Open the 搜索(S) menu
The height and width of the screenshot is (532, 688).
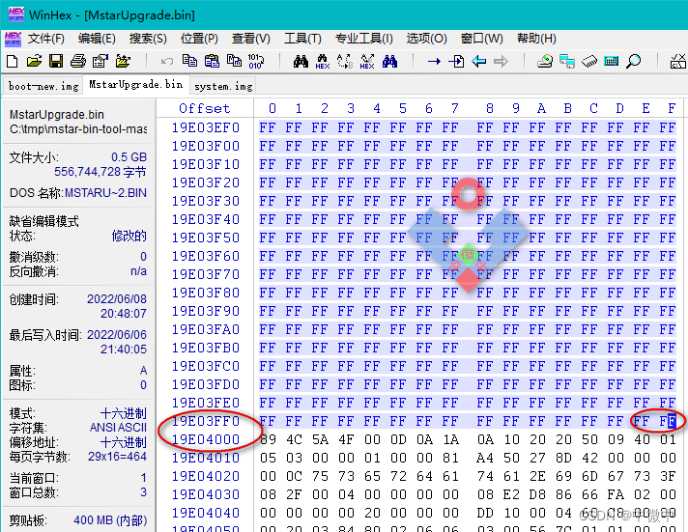click(x=148, y=39)
